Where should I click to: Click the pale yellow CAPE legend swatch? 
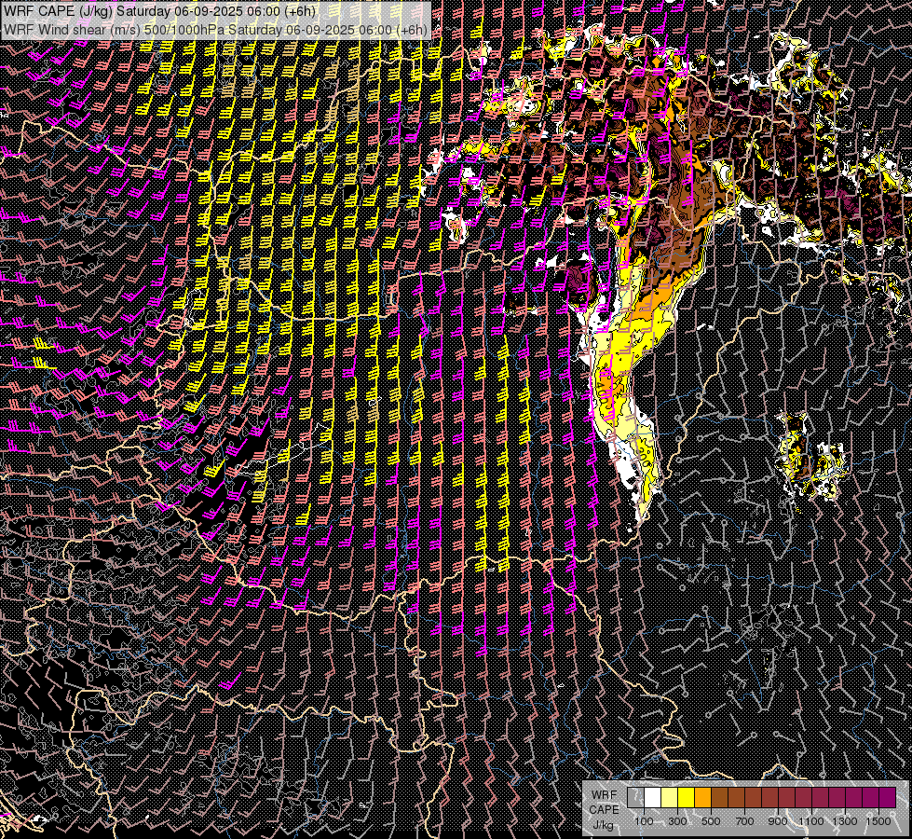tap(670, 798)
